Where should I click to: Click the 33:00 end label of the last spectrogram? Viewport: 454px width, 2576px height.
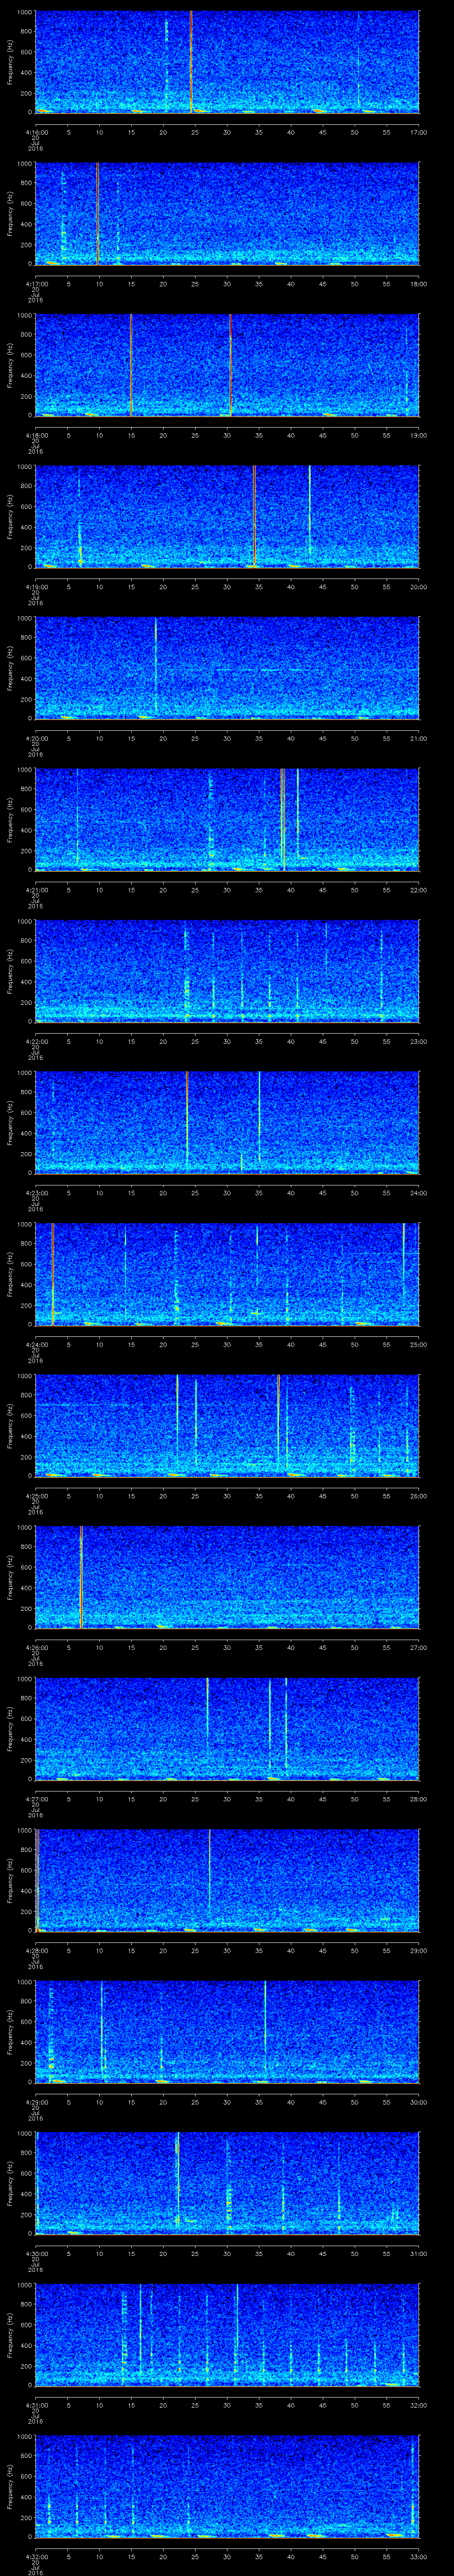(419, 2557)
